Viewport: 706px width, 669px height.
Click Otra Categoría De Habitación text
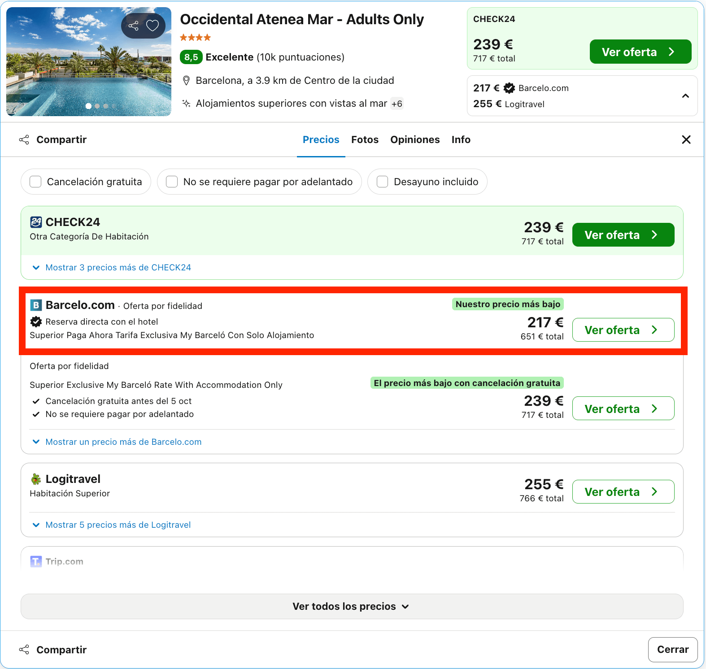coord(89,236)
